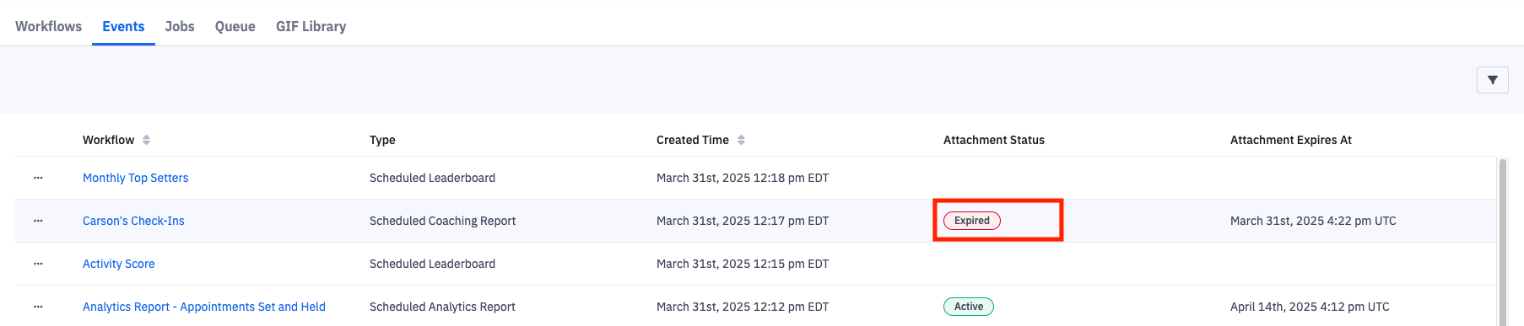The height and width of the screenshot is (326, 1524).
Task: Switch to the Workflows tab
Action: click(x=49, y=26)
